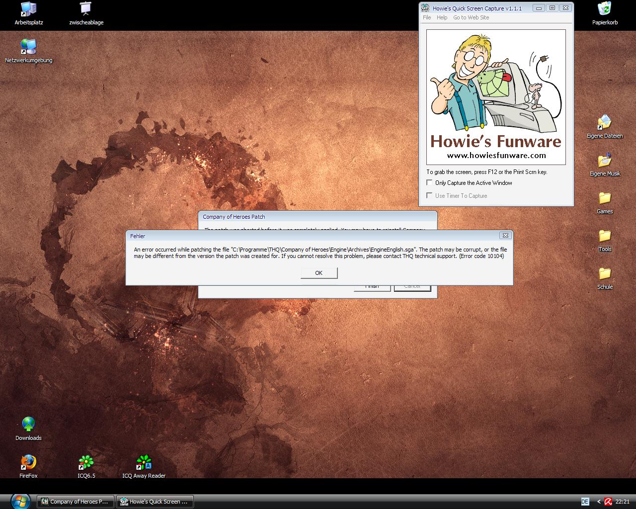Viewport: 636px width, 509px height.
Task: Click OK in the Fehler error dialog
Action: pyautogui.click(x=319, y=273)
